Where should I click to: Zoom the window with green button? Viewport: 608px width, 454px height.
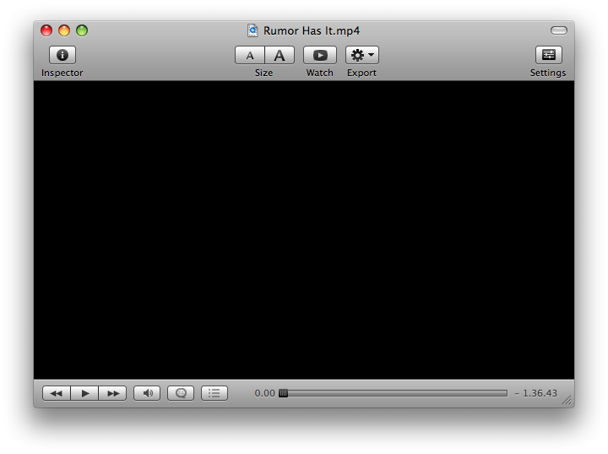pos(82,30)
